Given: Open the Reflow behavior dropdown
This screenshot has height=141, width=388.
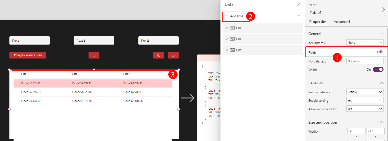Looking at the screenshot, I should (365, 92).
